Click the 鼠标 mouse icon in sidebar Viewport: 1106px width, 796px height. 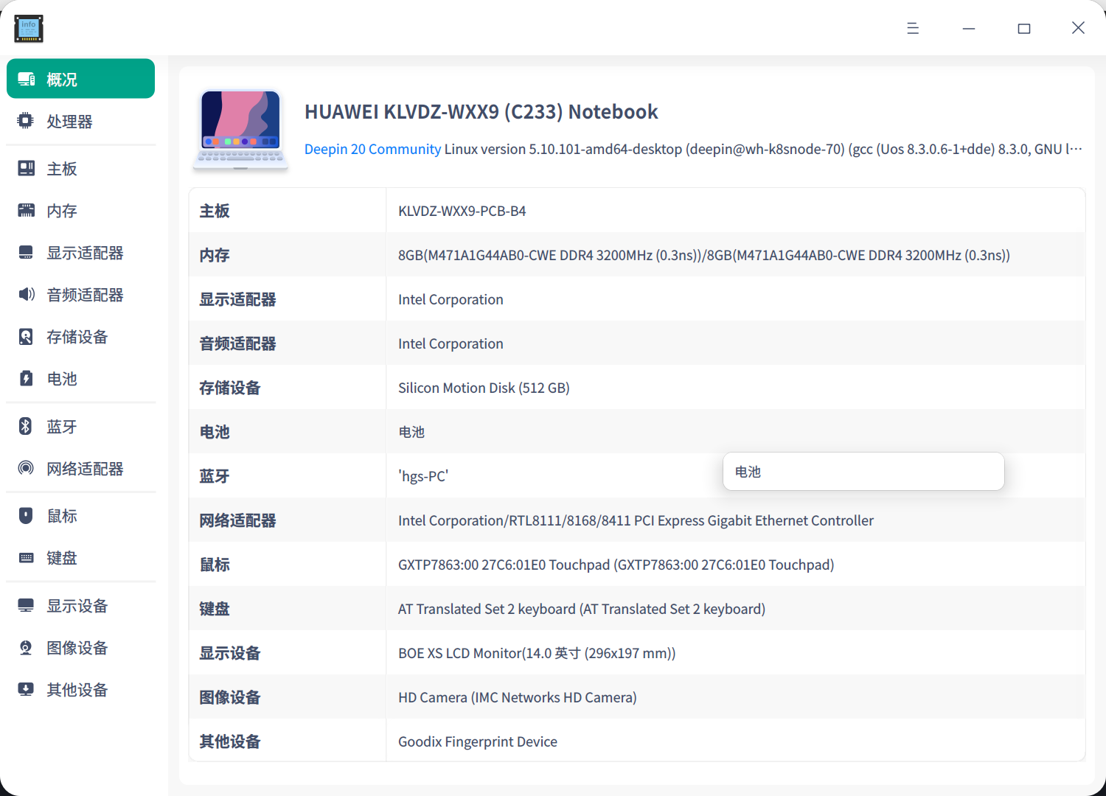tap(26, 515)
